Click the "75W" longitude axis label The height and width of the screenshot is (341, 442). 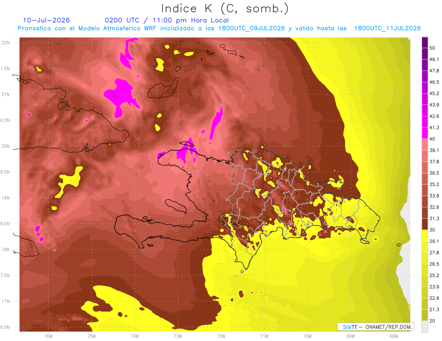(91, 335)
